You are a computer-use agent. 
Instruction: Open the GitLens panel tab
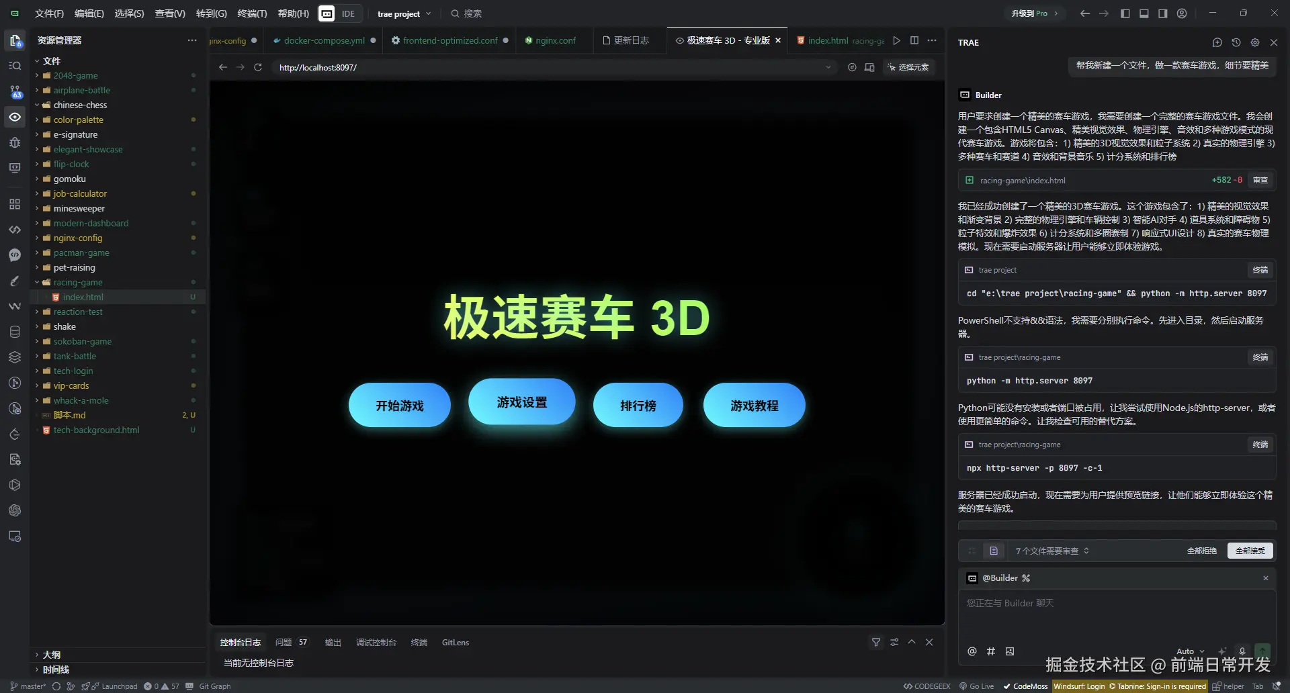(x=456, y=643)
